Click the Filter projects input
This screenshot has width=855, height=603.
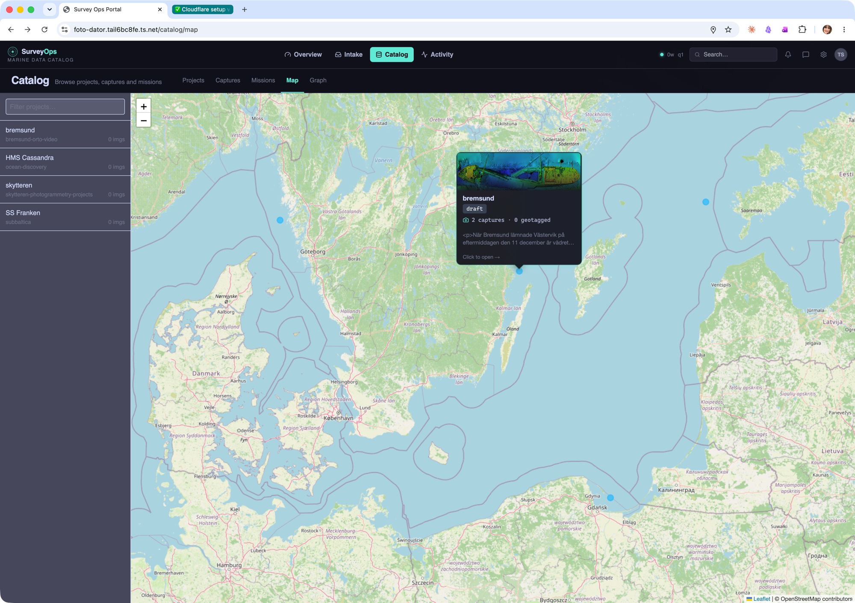[65, 107]
